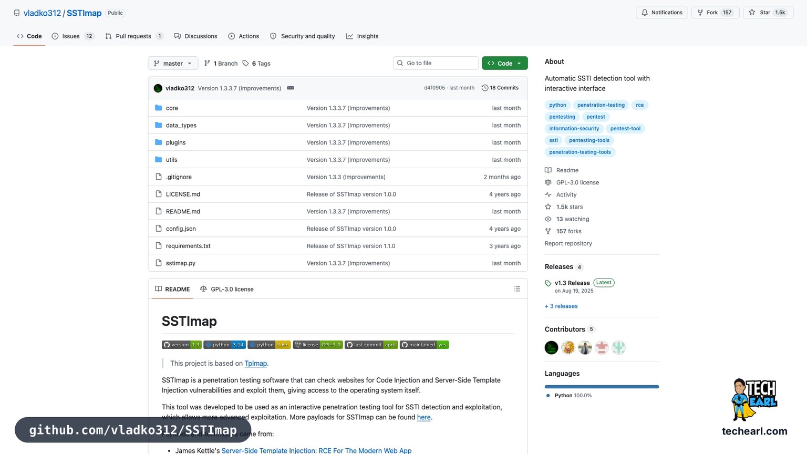Open the Security and quality tab
Viewport: 807px width, 454px height.
(302, 36)
